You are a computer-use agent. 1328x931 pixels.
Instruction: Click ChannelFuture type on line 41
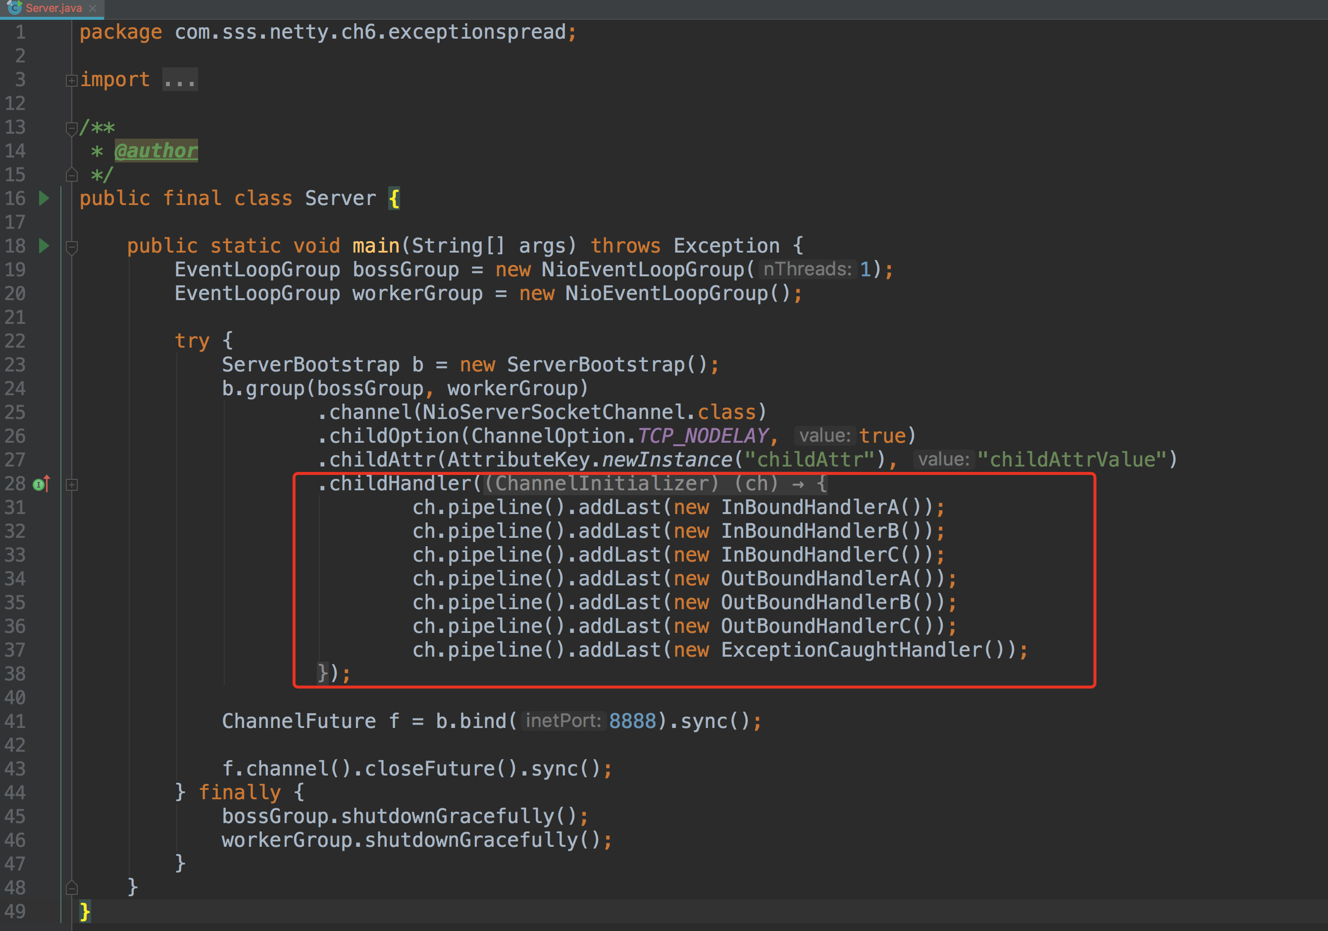click(299, 721)
